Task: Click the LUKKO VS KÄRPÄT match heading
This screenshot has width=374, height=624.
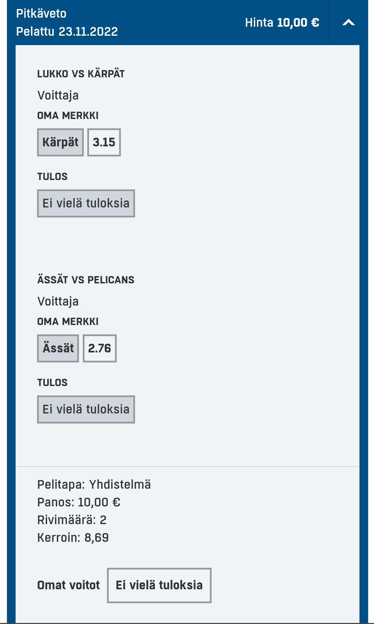Action: (x=81, y=74)
